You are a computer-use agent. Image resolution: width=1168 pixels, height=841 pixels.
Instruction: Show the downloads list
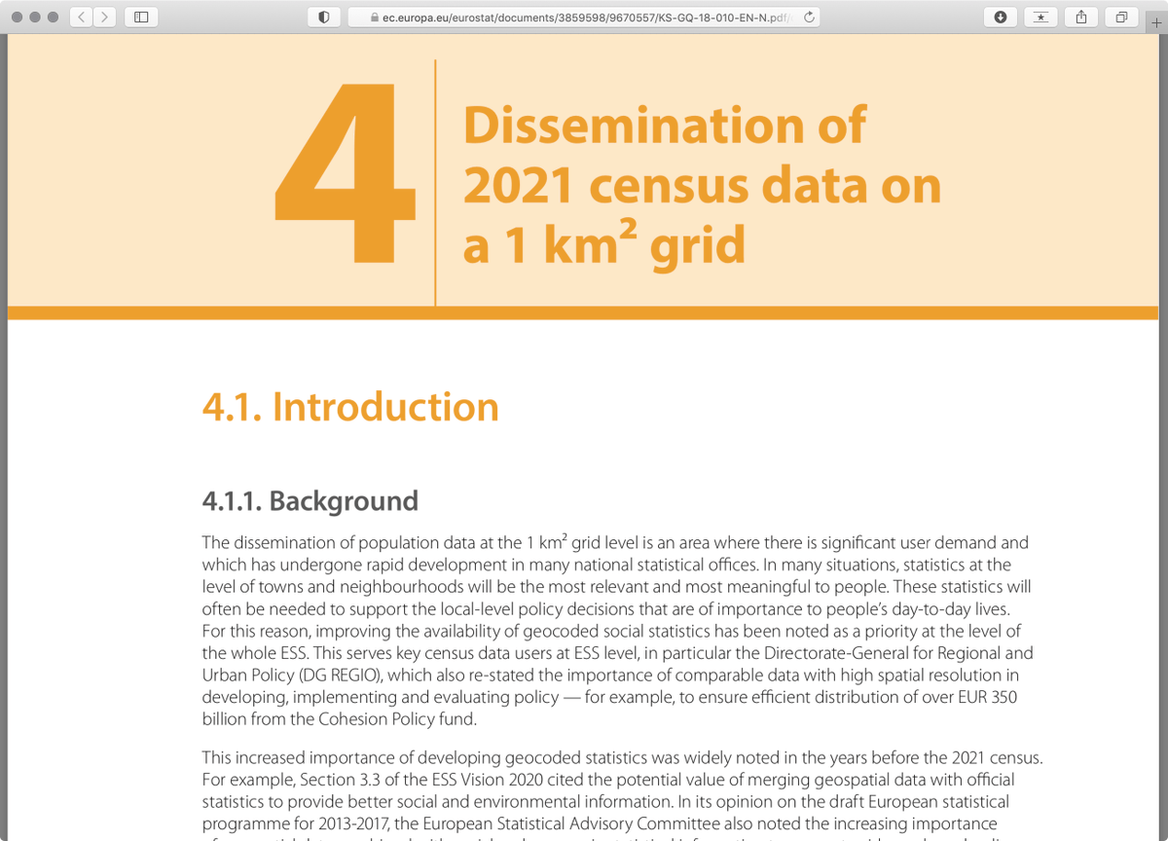click(1001, 17)
